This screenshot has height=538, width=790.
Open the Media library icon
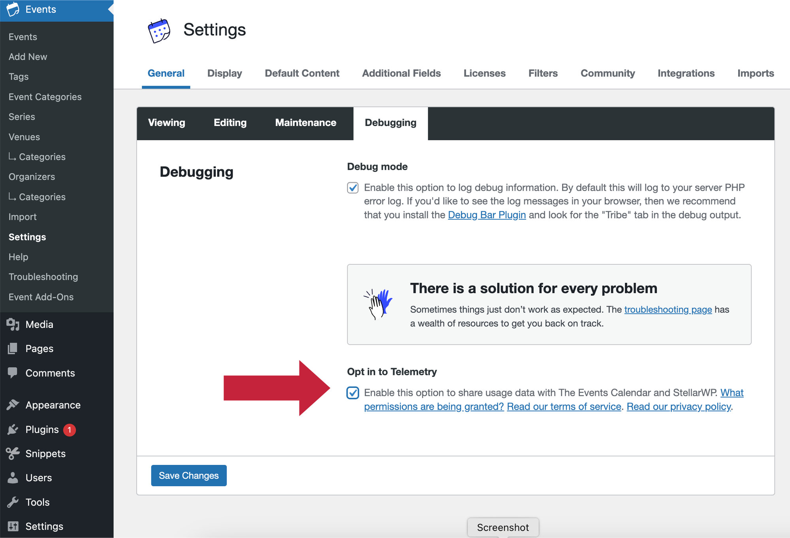(x=13, y=324)
